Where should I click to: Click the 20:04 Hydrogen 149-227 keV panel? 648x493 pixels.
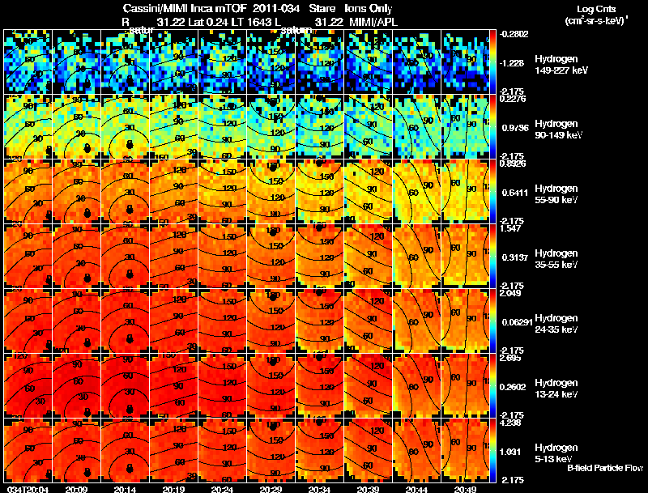28,62
